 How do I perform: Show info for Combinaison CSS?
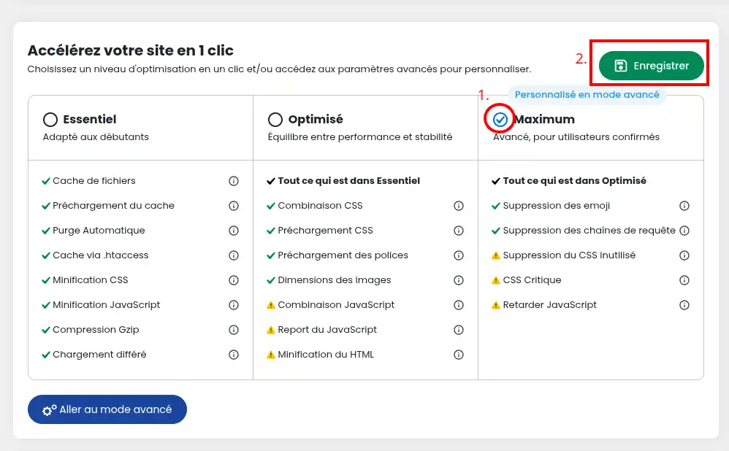tap(459, 206)
